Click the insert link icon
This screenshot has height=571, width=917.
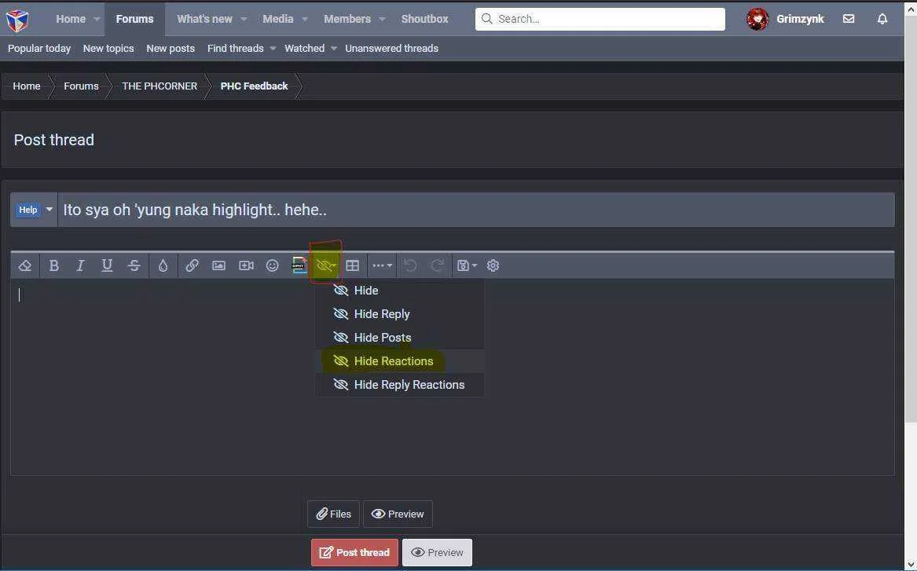click(192, 266)
